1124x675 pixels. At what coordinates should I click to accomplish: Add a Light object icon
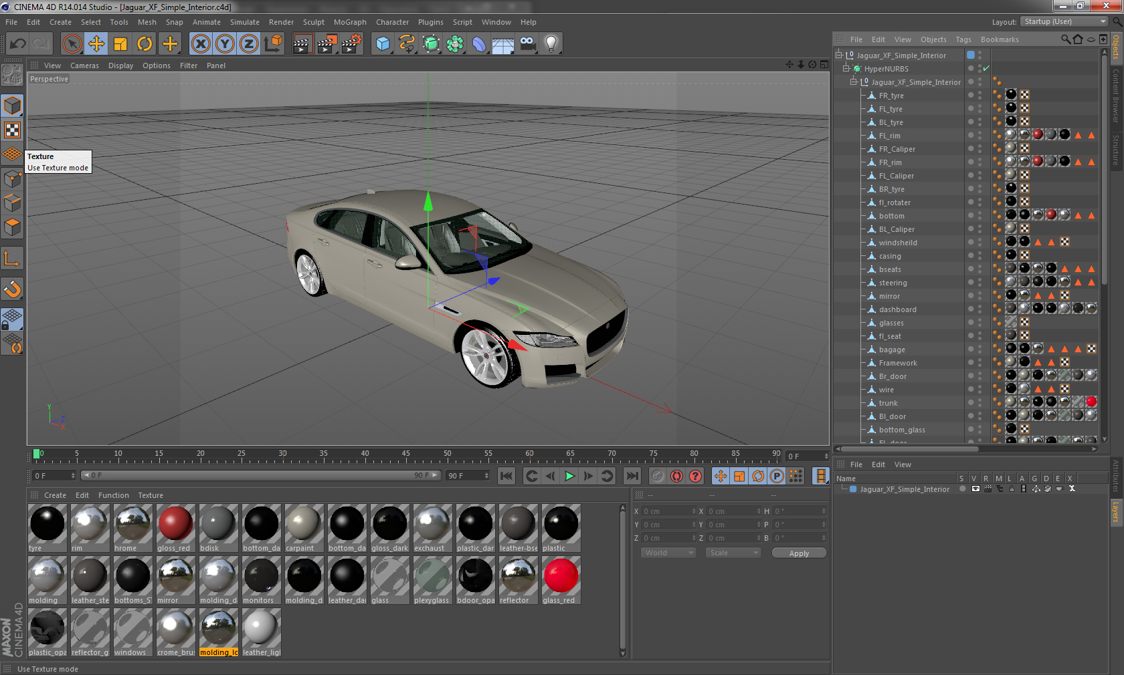tap(551, 44)
